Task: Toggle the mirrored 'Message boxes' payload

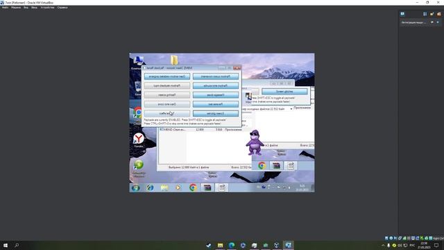Action: point(216,95)
